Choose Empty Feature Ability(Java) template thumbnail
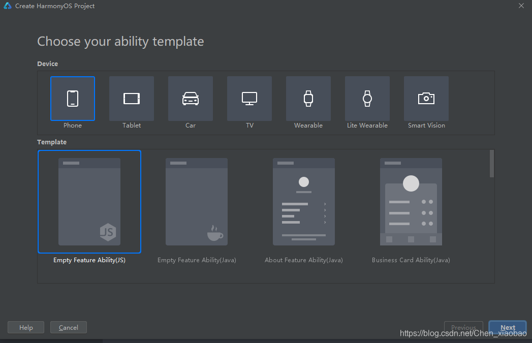532x343 pixels. click(197, 202)
